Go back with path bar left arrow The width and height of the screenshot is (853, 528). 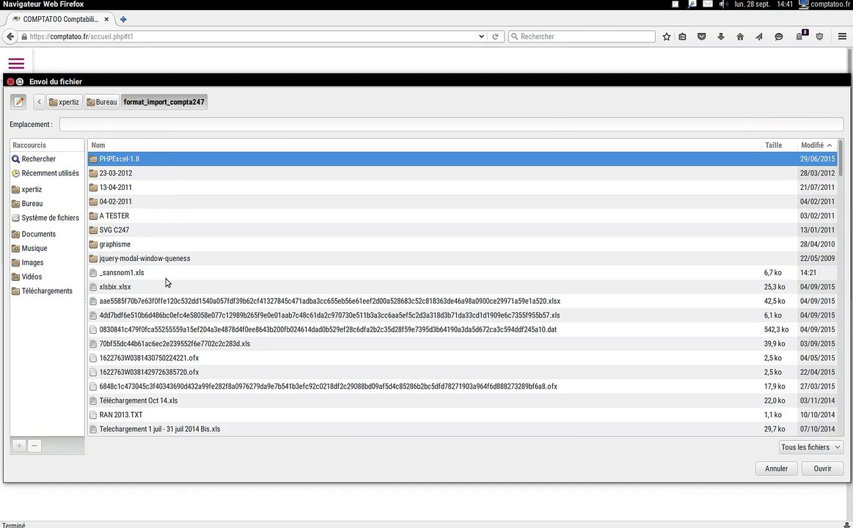(39, 102)
